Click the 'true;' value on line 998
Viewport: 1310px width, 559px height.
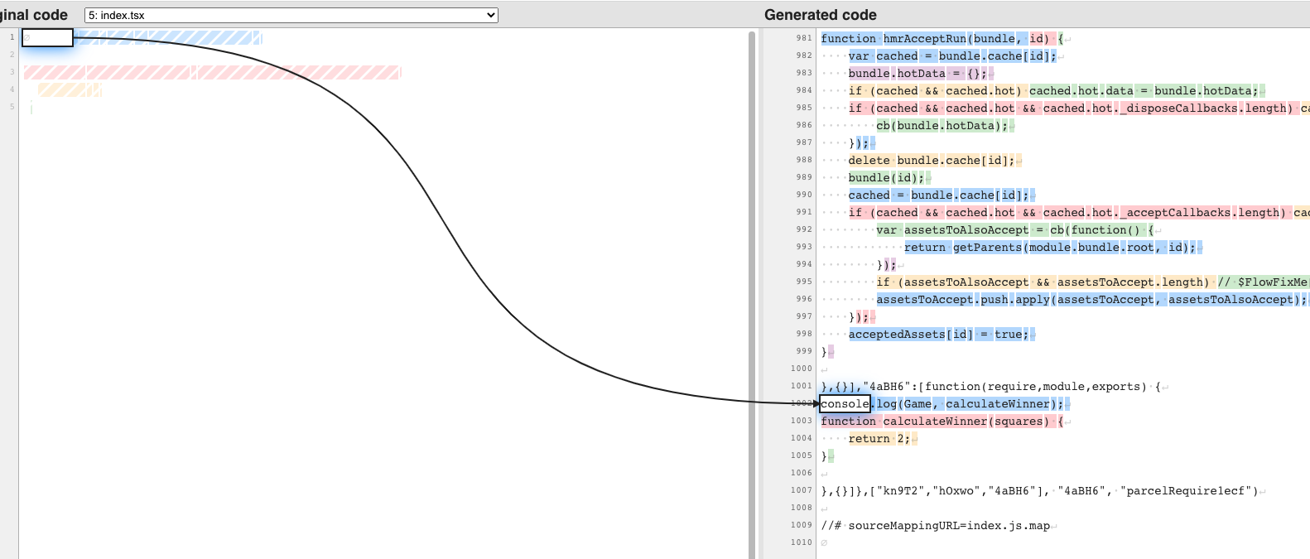[1012, 335]
